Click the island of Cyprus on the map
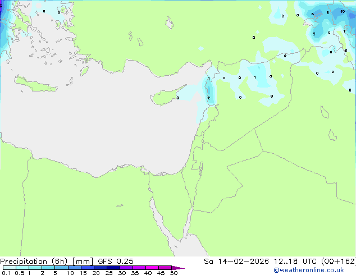Screen dimensions: 356x275 tap(166, 97)
